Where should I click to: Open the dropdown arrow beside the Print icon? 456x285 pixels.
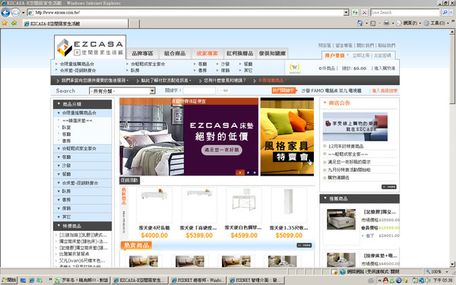point(393,24)
